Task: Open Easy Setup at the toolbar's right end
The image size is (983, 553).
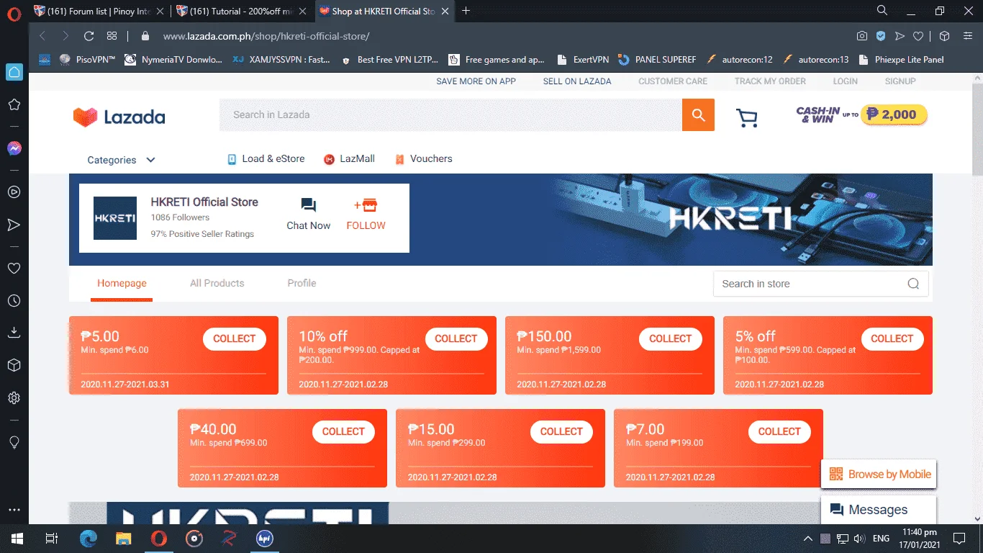Action: pos(968,36)
